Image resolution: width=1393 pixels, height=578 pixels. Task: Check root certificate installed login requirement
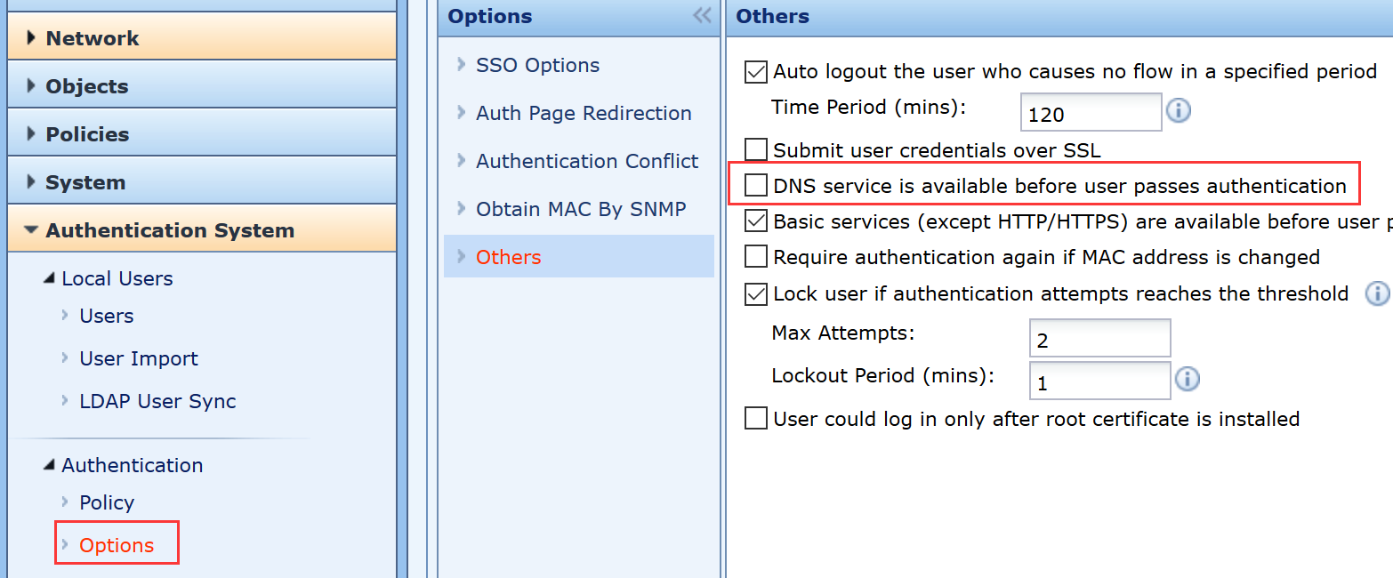[756, 418]
